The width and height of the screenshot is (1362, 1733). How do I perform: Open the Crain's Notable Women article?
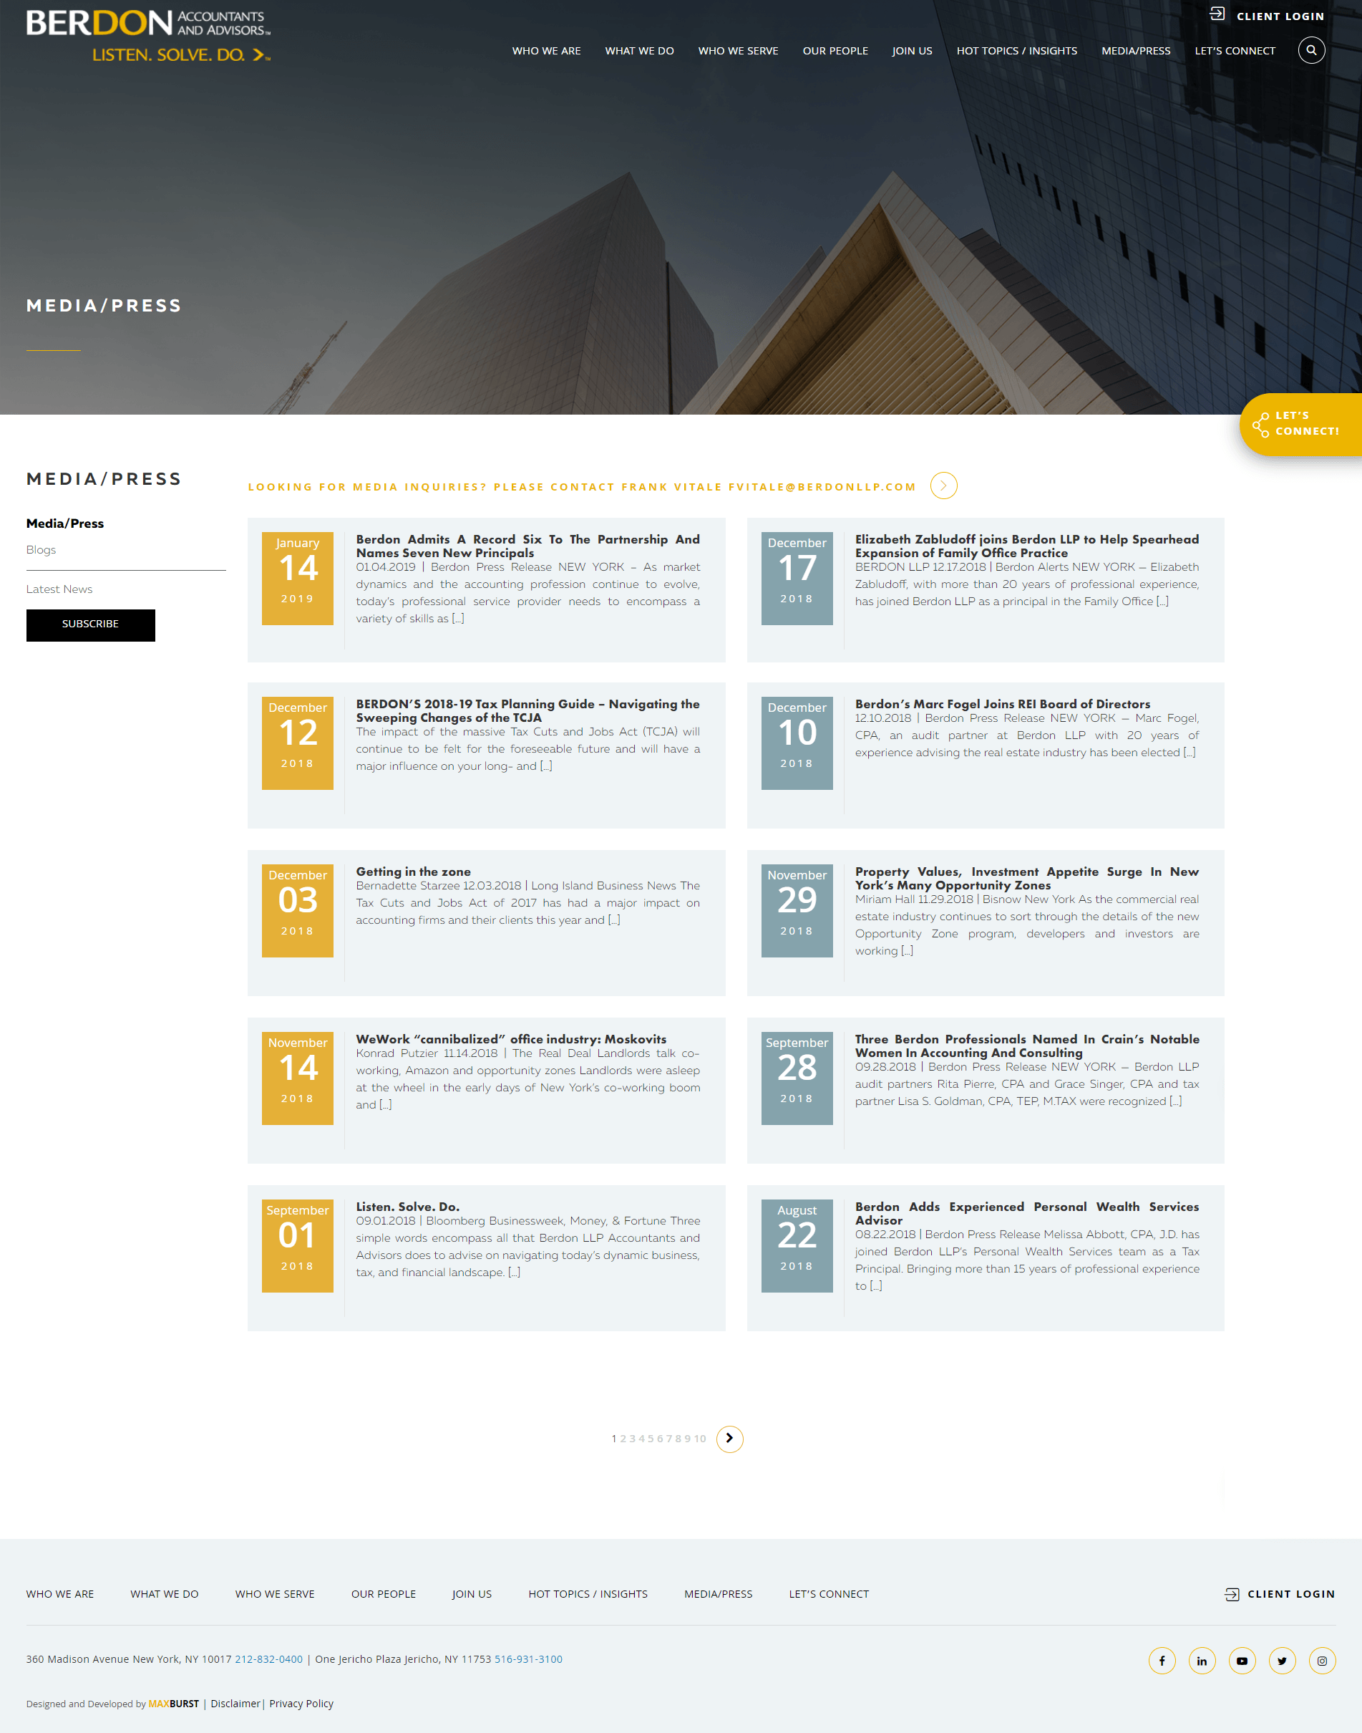pos(1027,1046)
